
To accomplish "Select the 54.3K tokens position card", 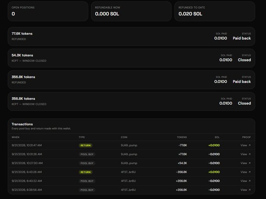I will tap(131, 58).
